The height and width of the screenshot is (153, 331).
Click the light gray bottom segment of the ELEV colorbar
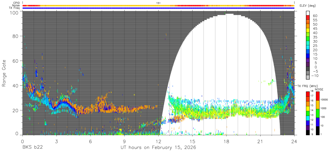[308, 78]
